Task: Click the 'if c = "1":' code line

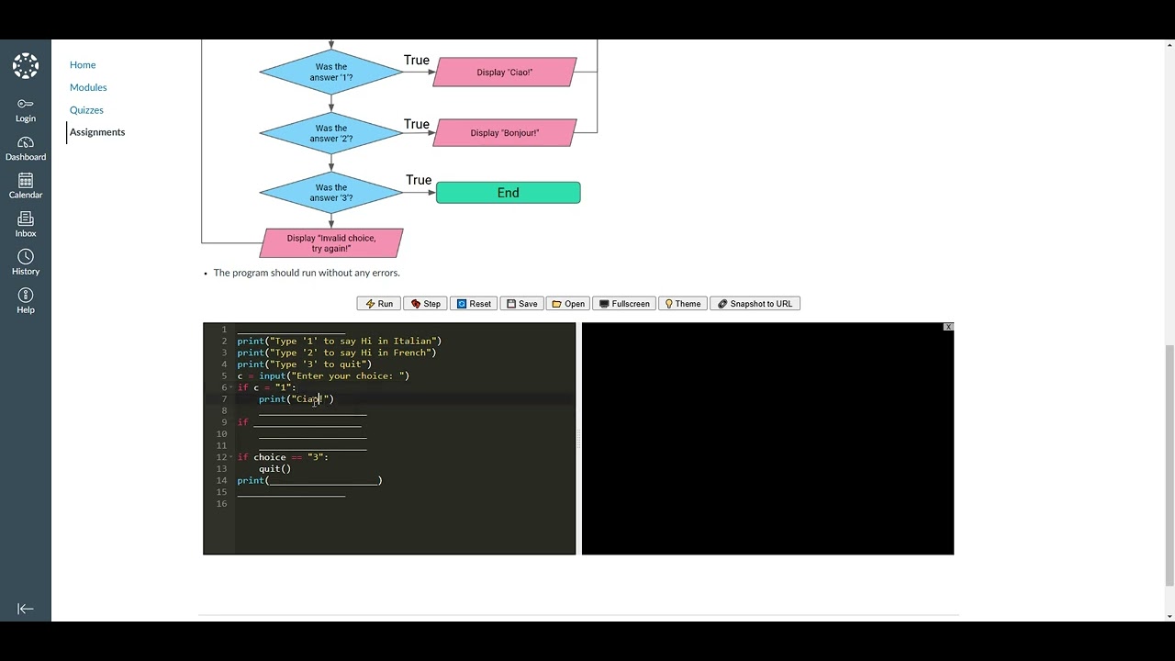Action: pyautogui.click(x=266, y=387)
